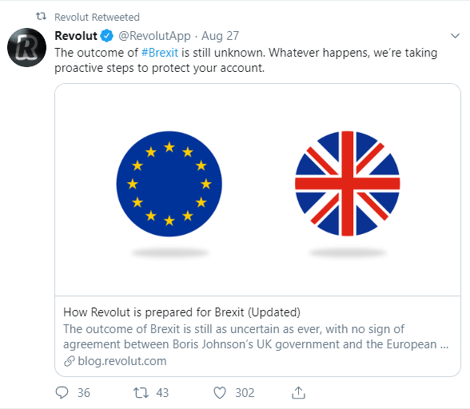
Task: Open the #Brexit hashtag
Action: coord(160,53)
